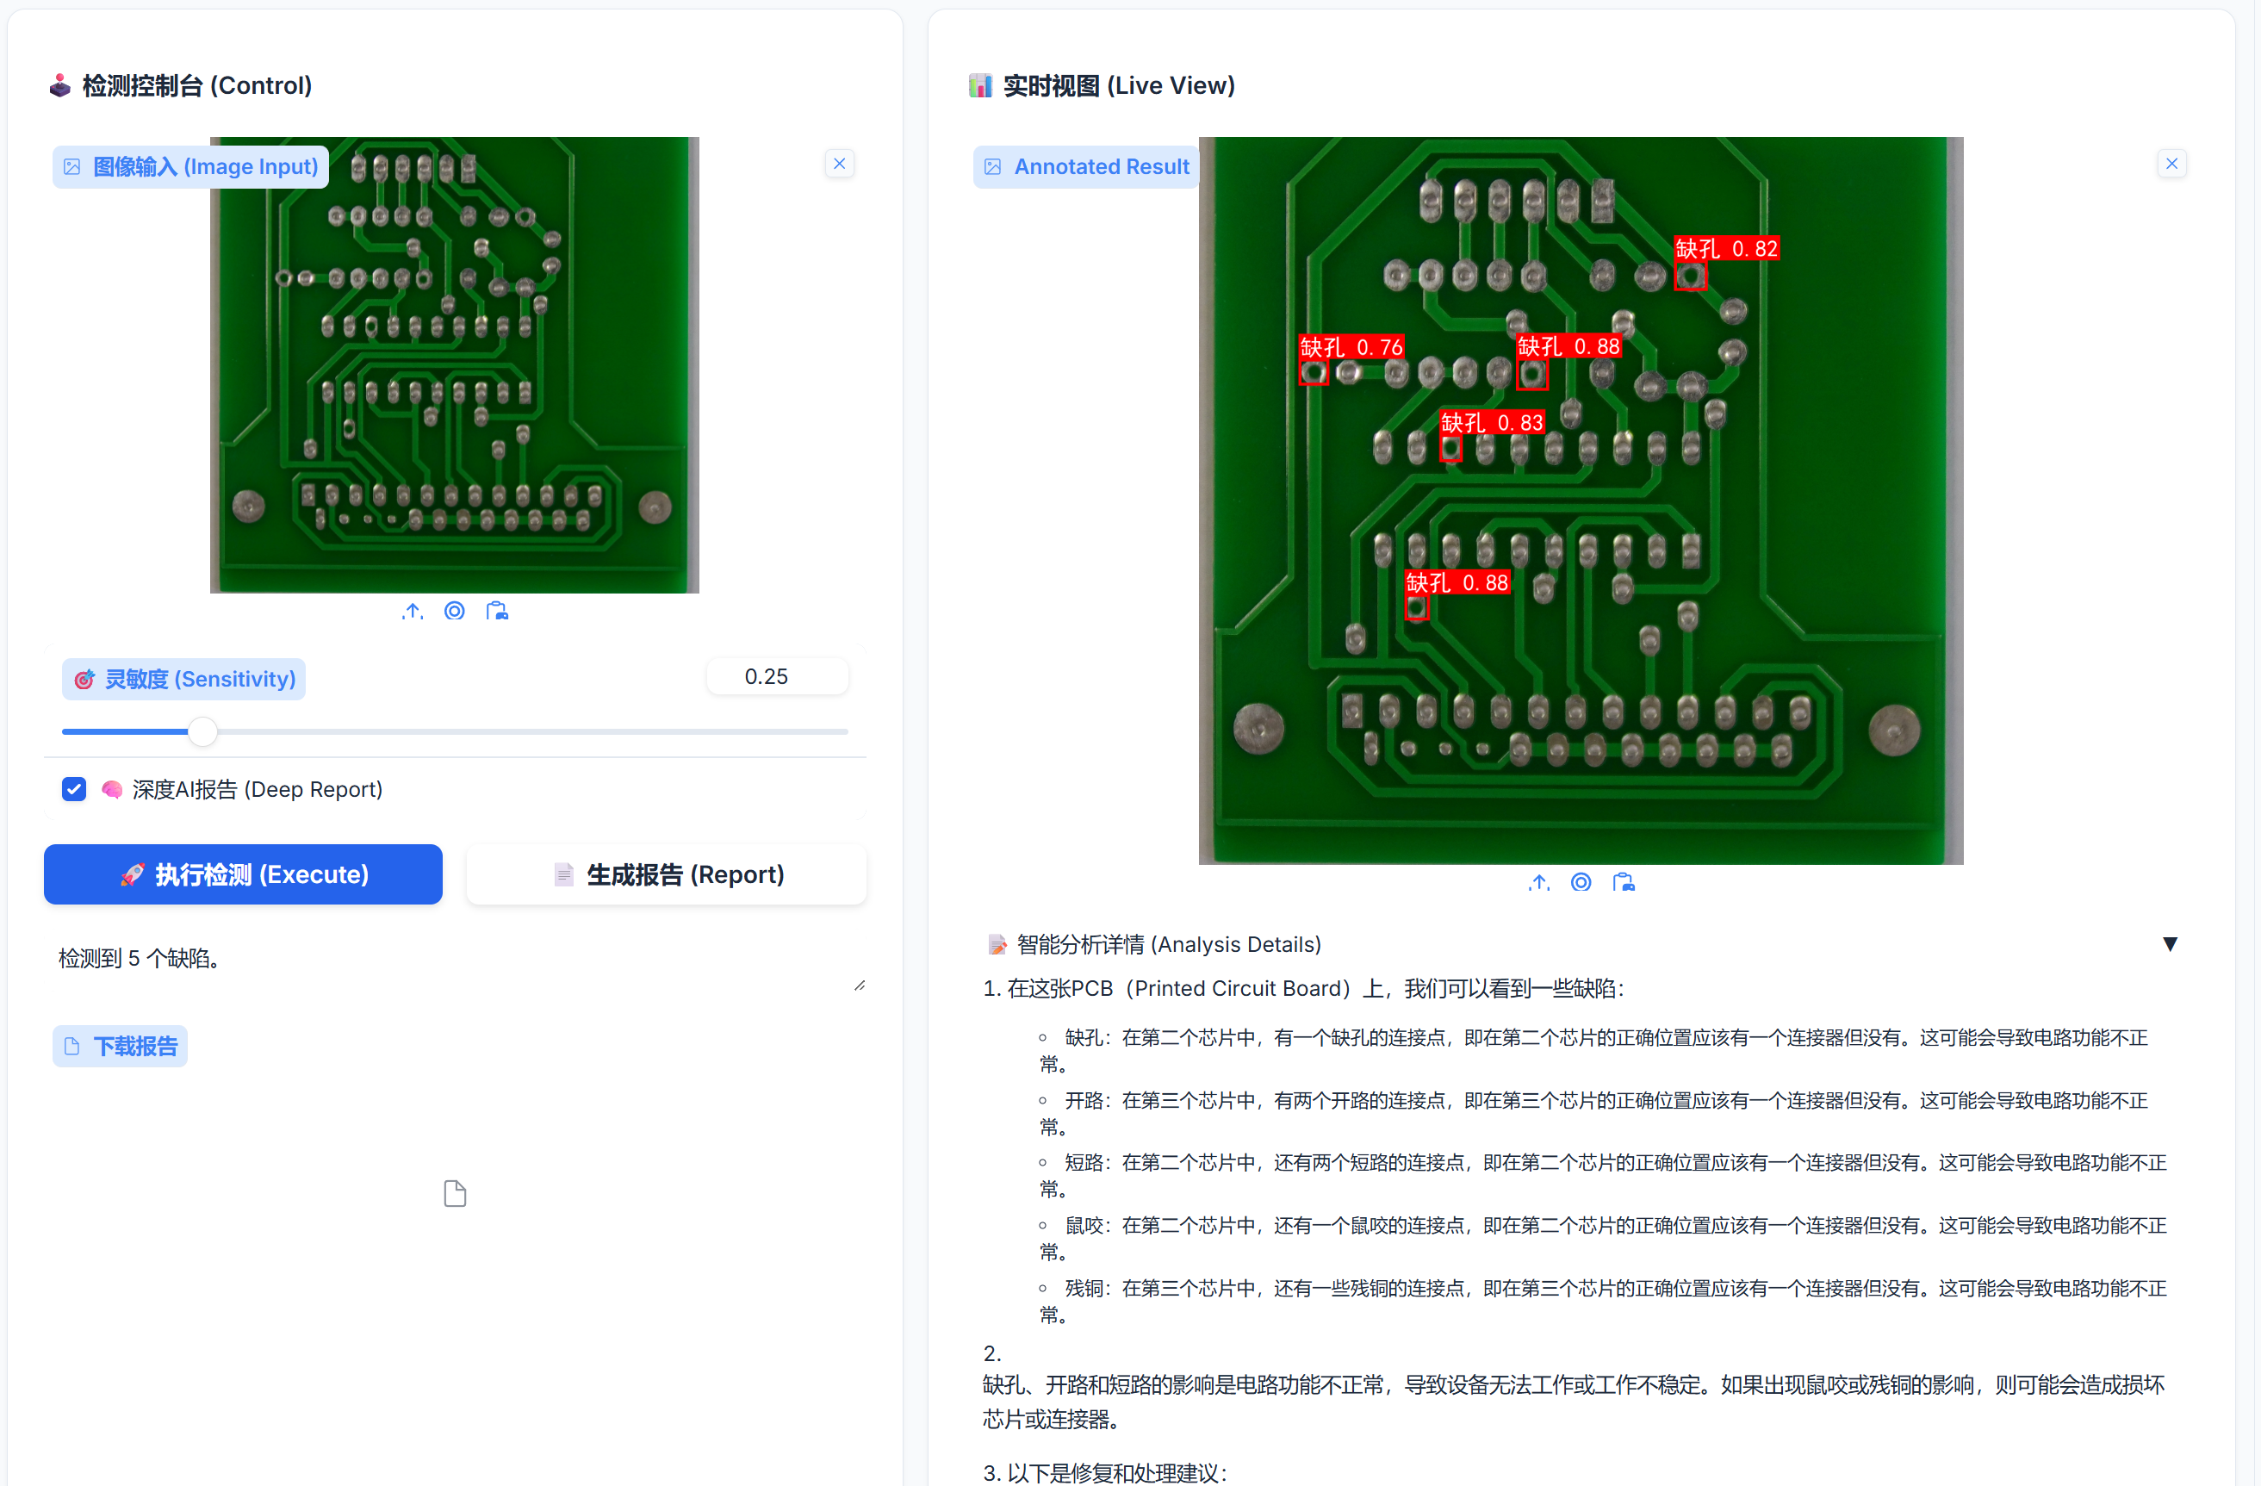Click clipboard paste icon under input image

tap(497, 611)
